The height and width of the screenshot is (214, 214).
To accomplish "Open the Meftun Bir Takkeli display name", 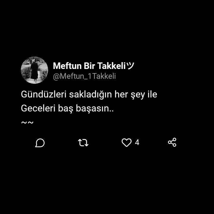I will pyautogui.click(x=89, y=66).
